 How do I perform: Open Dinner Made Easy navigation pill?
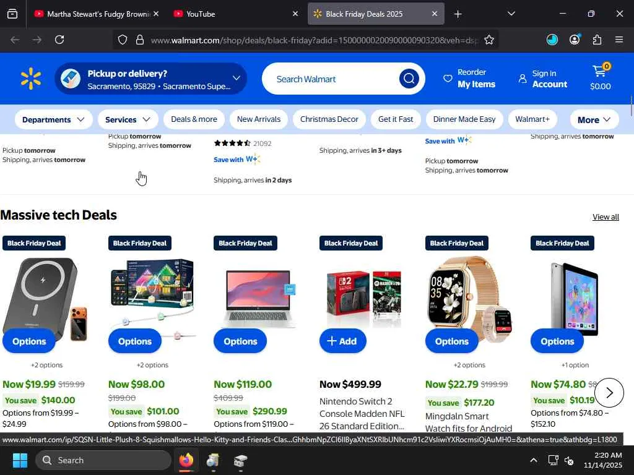(464, 119)
